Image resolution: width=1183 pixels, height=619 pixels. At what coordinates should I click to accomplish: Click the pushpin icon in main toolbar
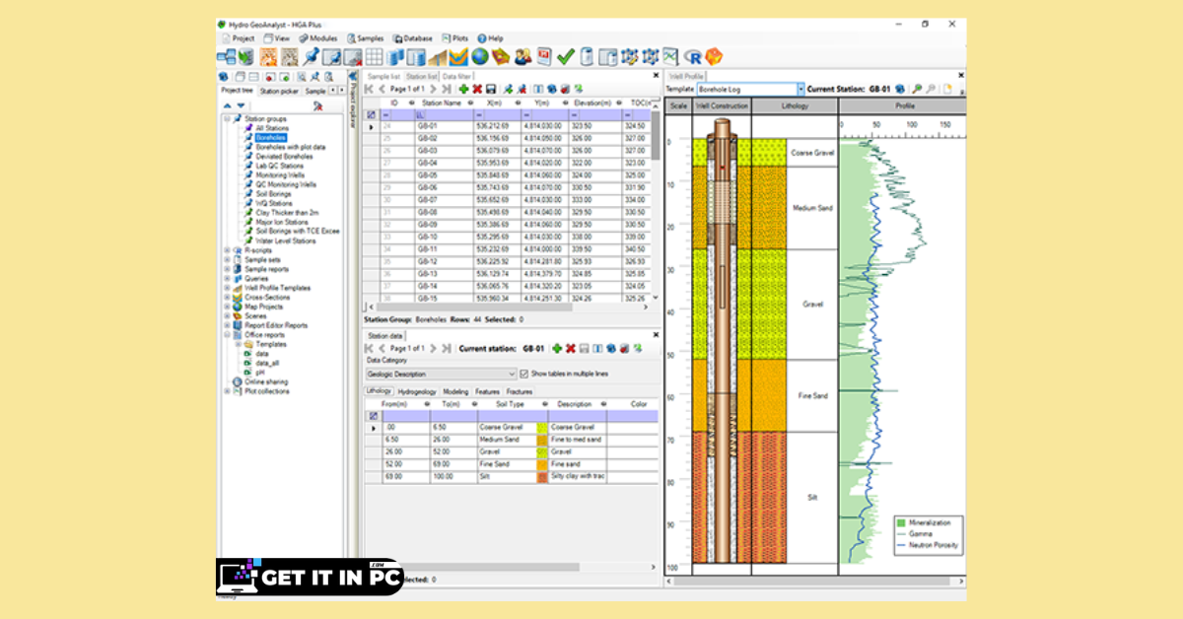coord(311,57)
